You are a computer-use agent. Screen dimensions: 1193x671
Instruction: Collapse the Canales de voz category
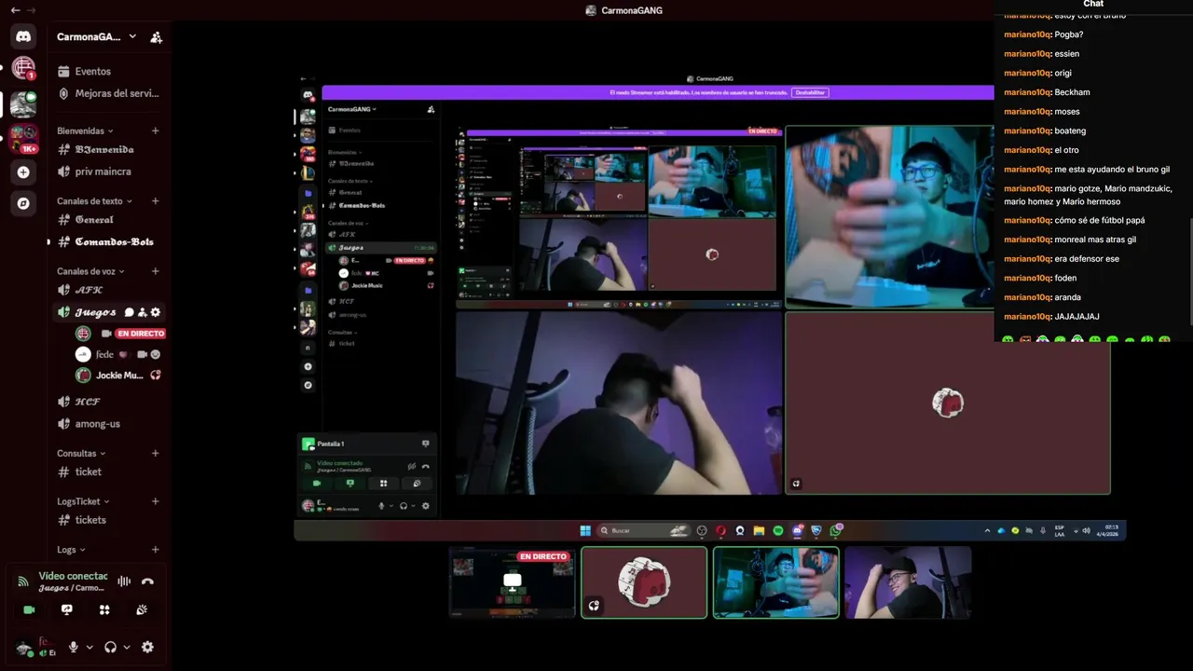tap(90, 271)
